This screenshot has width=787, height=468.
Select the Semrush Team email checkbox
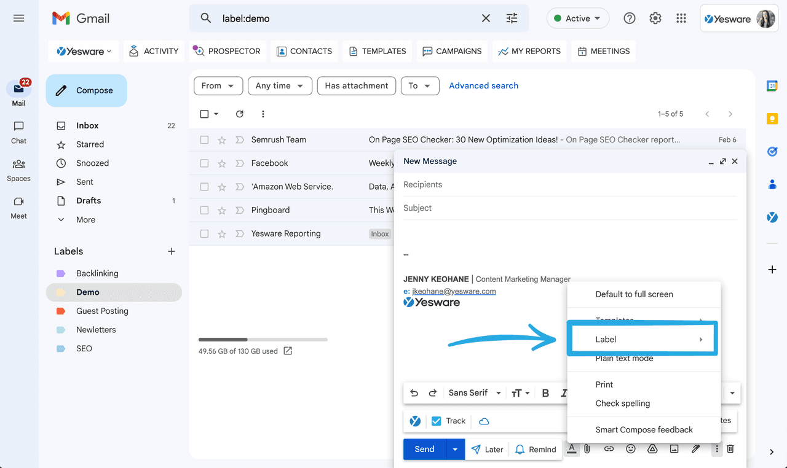point(205,140)
